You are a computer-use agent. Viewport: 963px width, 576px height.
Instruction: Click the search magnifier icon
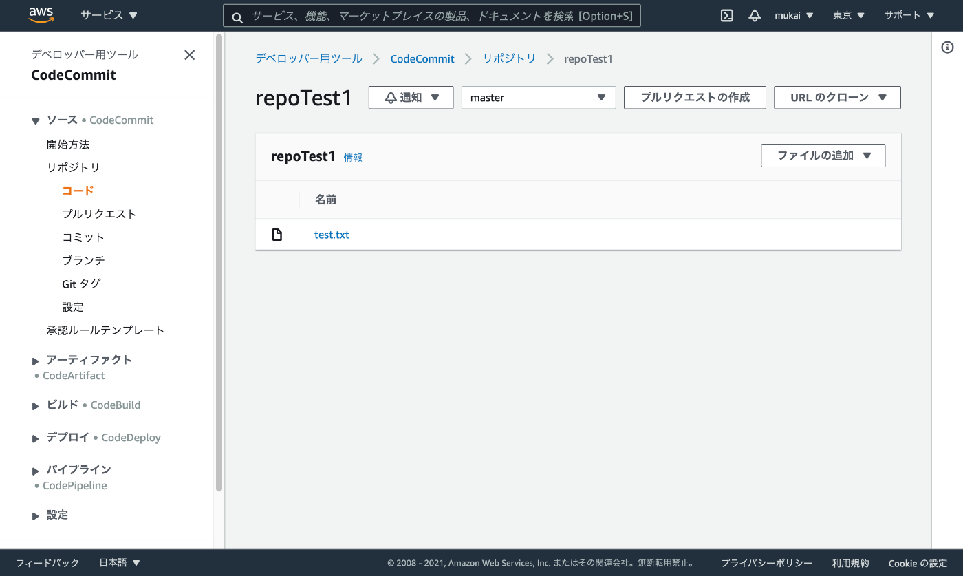237,17
